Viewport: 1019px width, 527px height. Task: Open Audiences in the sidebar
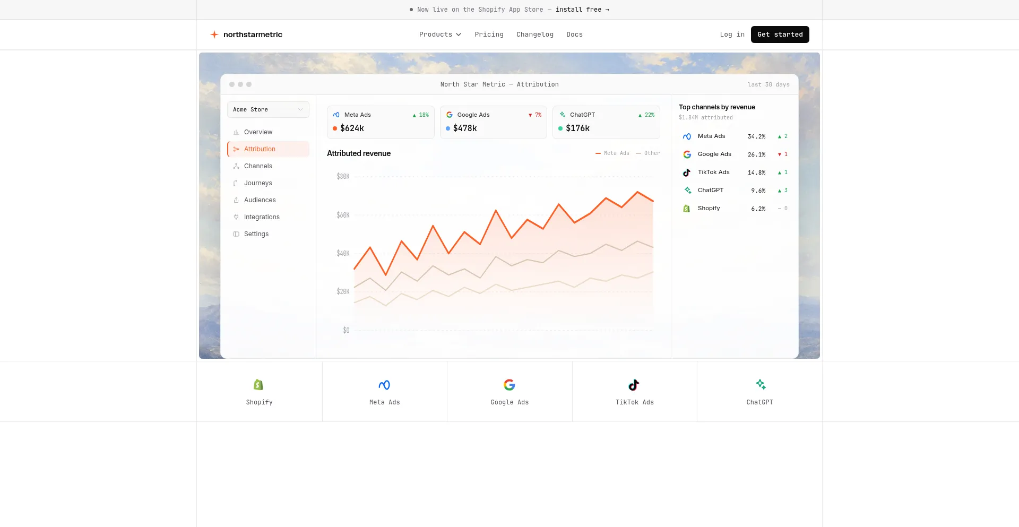268,200
